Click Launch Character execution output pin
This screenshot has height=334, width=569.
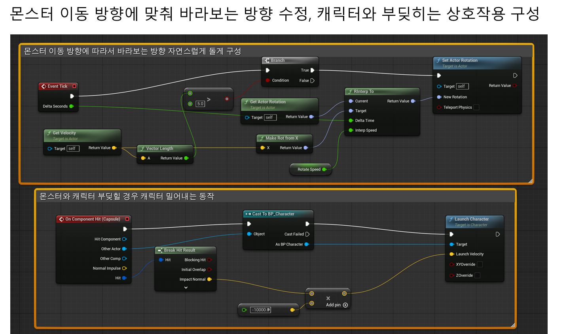pos(498,234)
